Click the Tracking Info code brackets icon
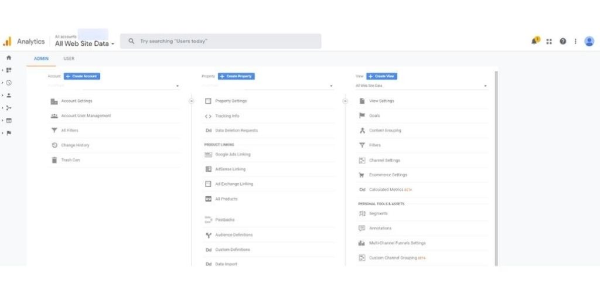Screen dimensions: 600x300 point(208,117)
